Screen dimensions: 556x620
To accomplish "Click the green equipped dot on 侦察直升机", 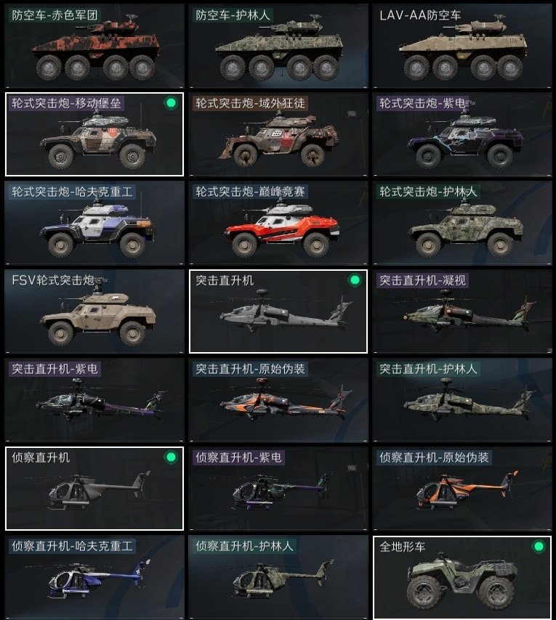I will [x=171, y=457].
